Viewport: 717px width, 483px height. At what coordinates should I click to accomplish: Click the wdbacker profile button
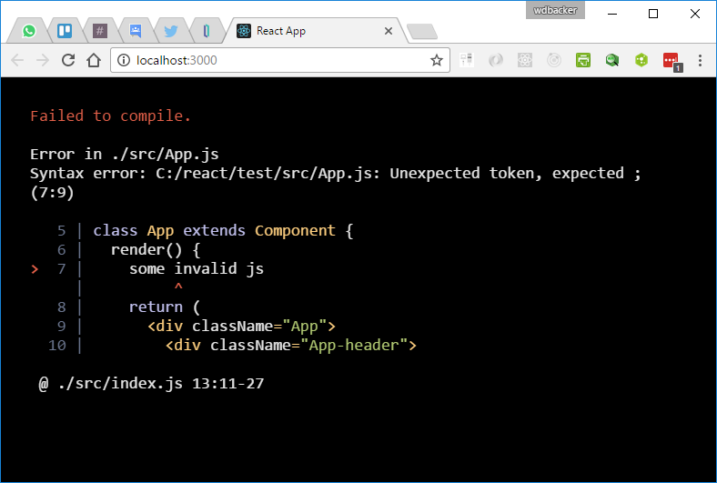coord(554,10)
